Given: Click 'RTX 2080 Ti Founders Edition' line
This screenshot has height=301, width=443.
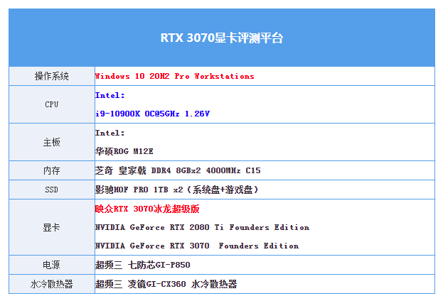Looking at the screenshot, I should tap(202, 227).
